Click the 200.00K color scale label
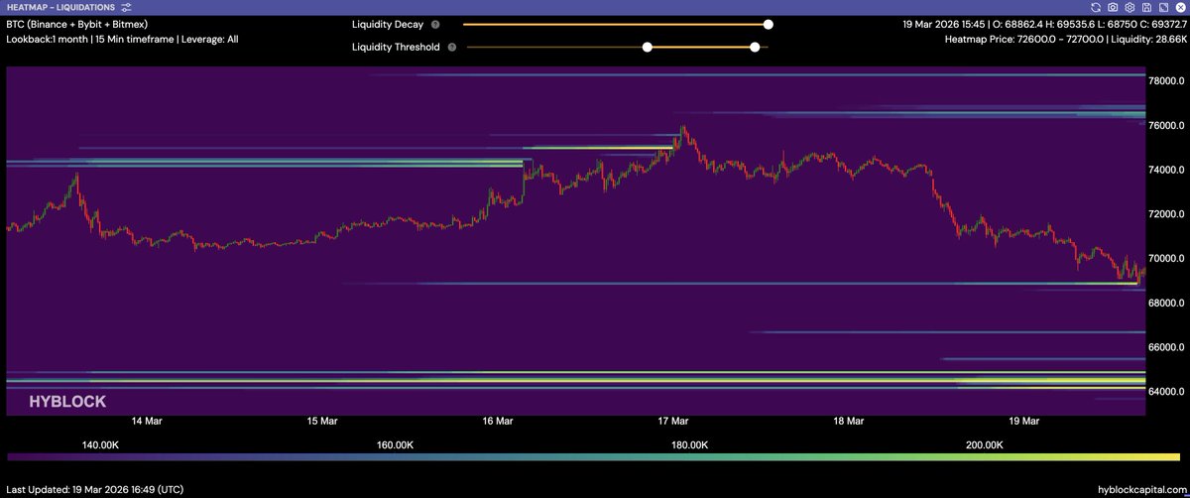Screen dimensions: 1190x498 (x=986, y=445)
